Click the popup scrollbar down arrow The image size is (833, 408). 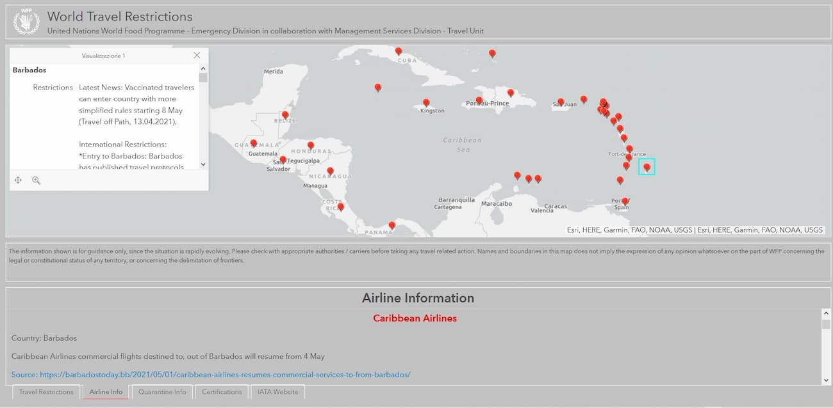[x=203, y=164]
